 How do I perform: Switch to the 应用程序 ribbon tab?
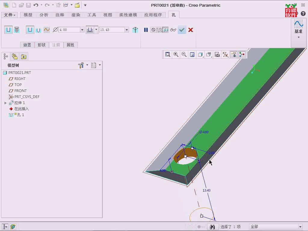[153, 15]
